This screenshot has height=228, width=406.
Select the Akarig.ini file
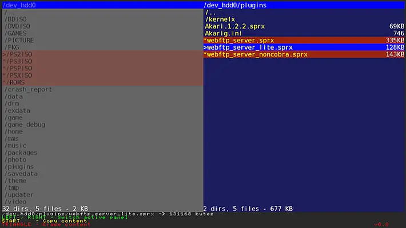tap(304, 33)
